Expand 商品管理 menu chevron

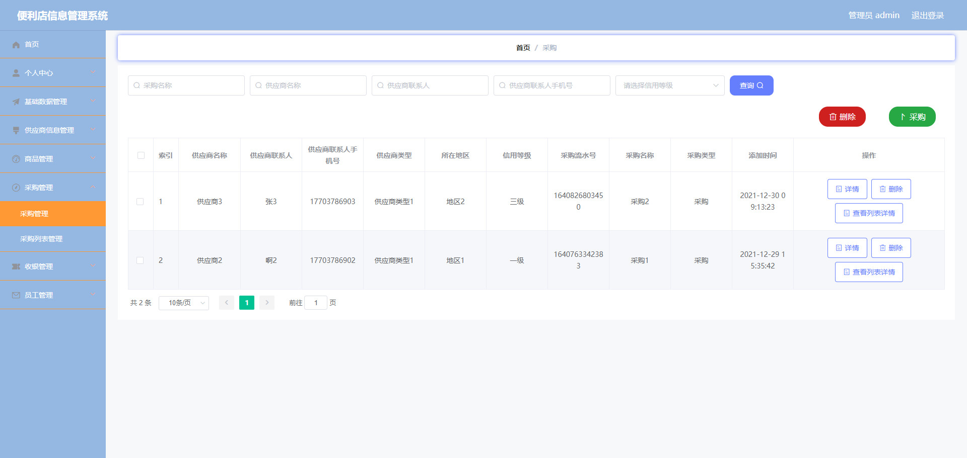(93, 159)
